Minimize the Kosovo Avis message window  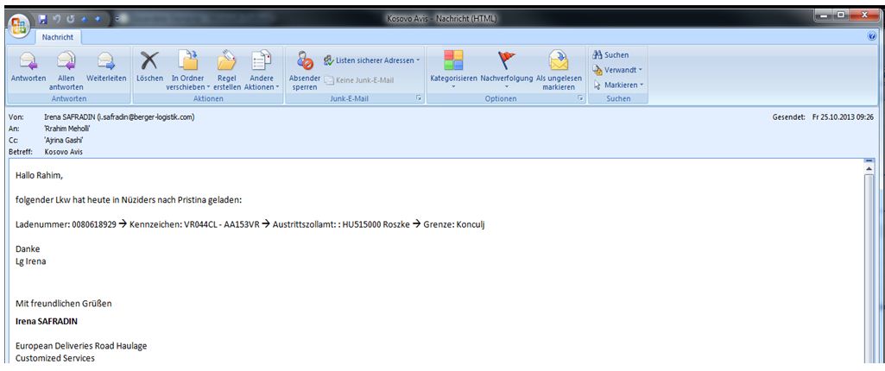click(x=825, y=16)
